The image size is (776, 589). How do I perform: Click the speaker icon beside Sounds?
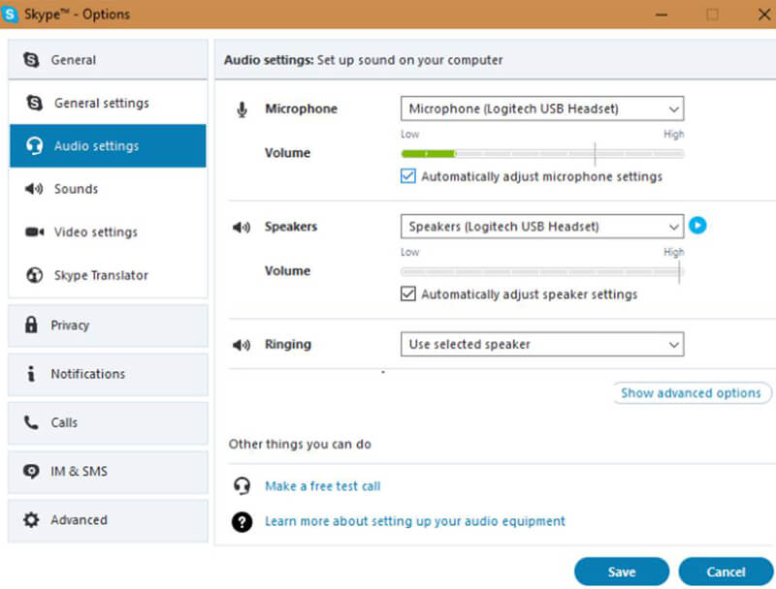[x=34, y=189]
